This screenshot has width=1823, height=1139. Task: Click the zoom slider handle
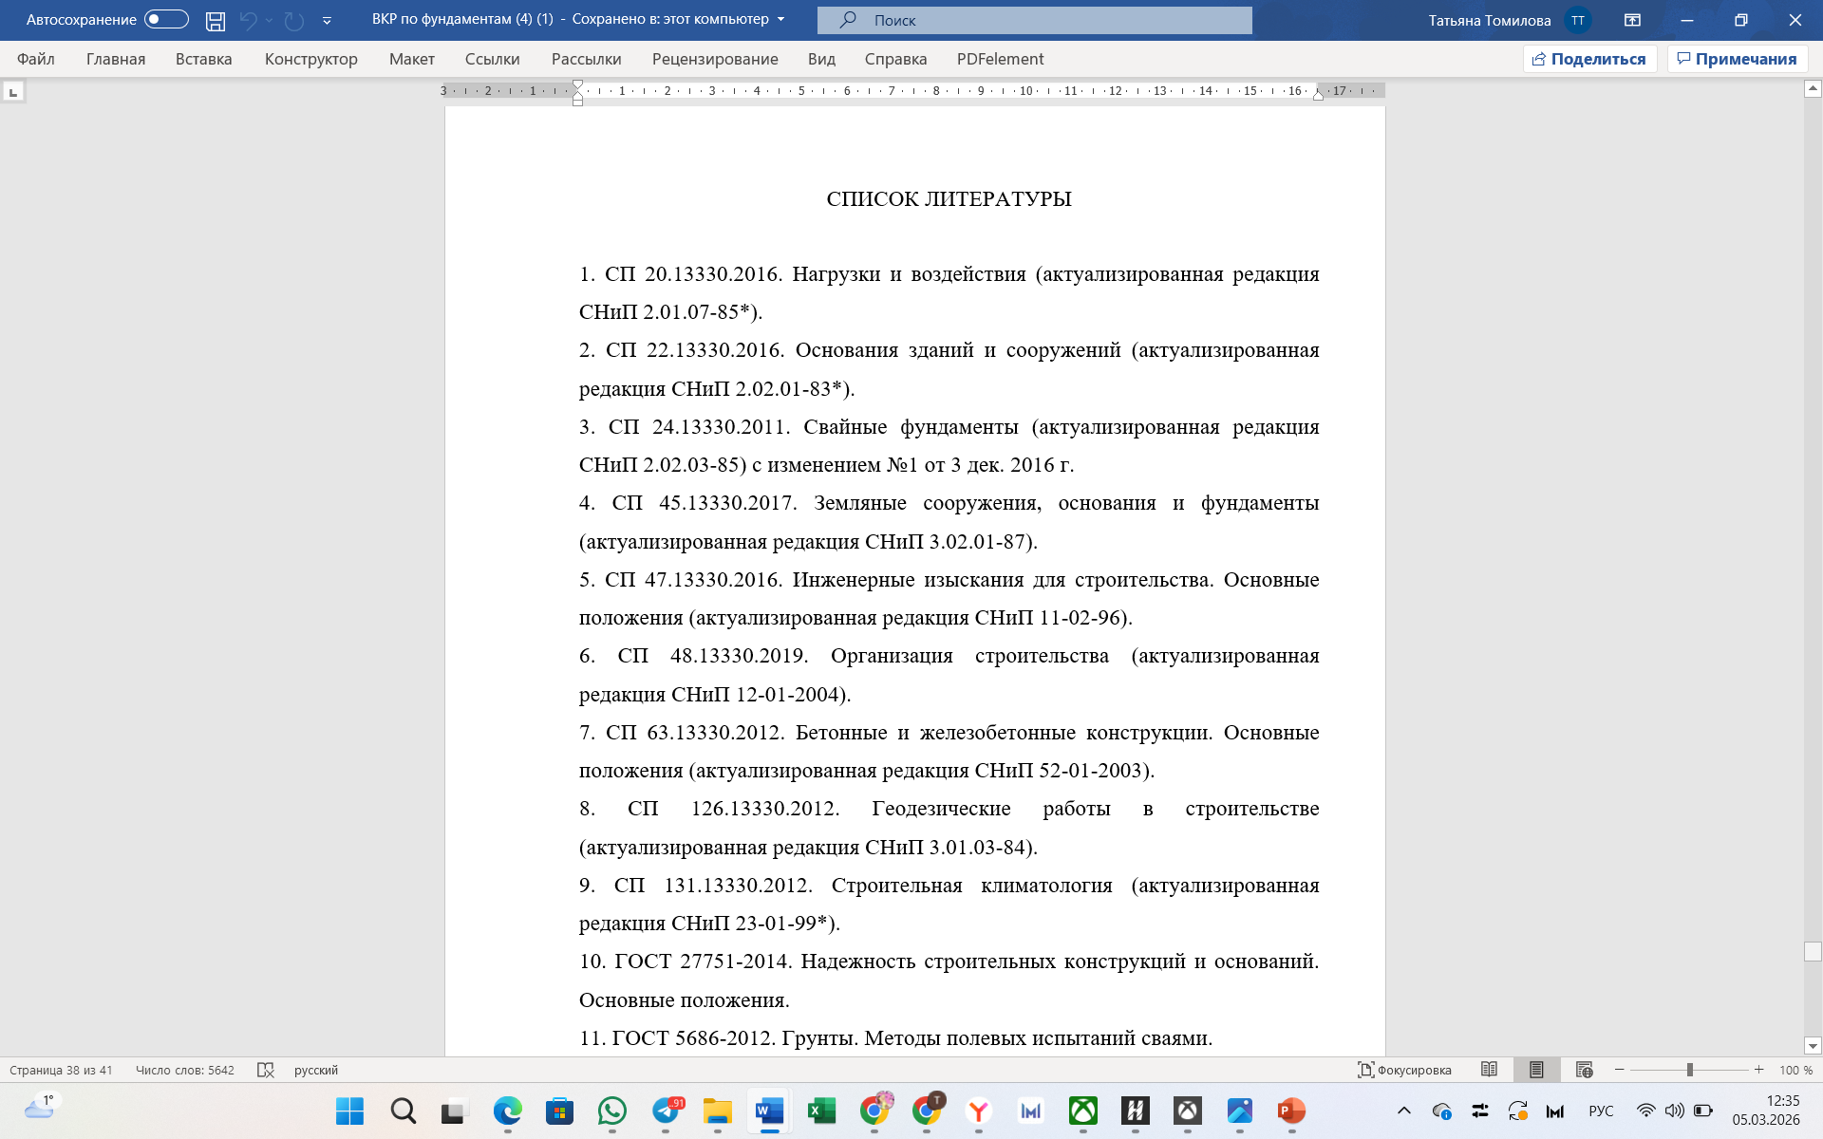[x=1690, y=1070]
